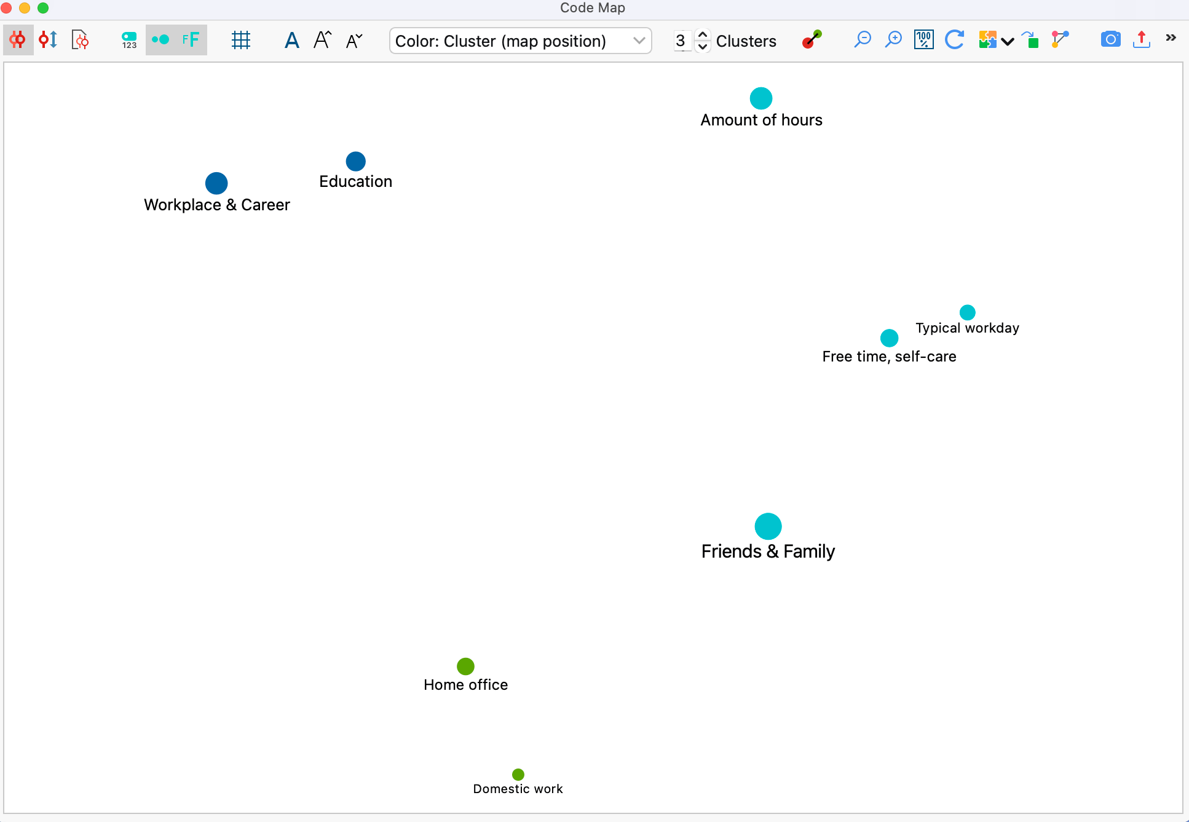The width and height of the screenshot is (1189, 822).
Task: Open the codes per document map icon
Action: 79,39
